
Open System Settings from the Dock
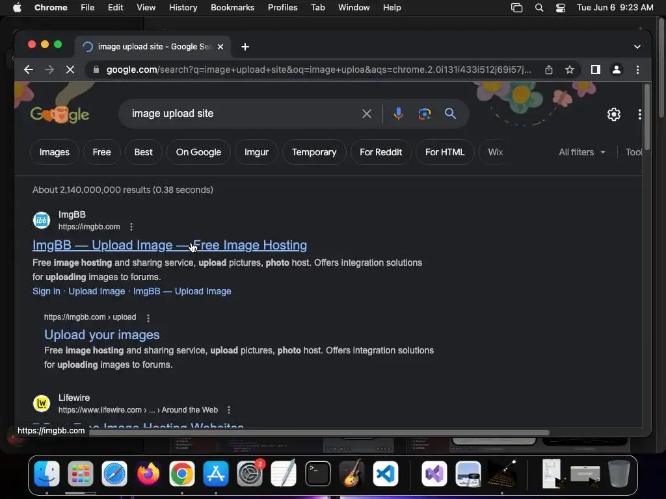click(x=250, y=474)
